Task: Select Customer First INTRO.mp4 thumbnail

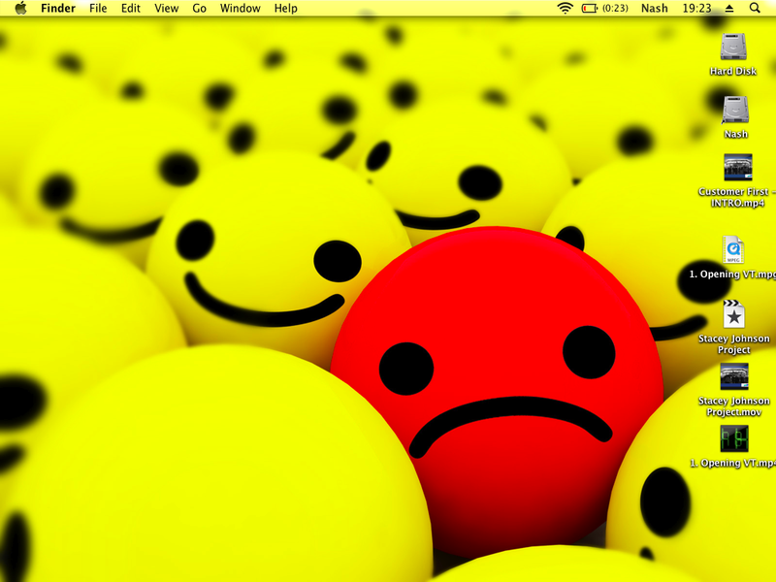Action: [738, 167]
